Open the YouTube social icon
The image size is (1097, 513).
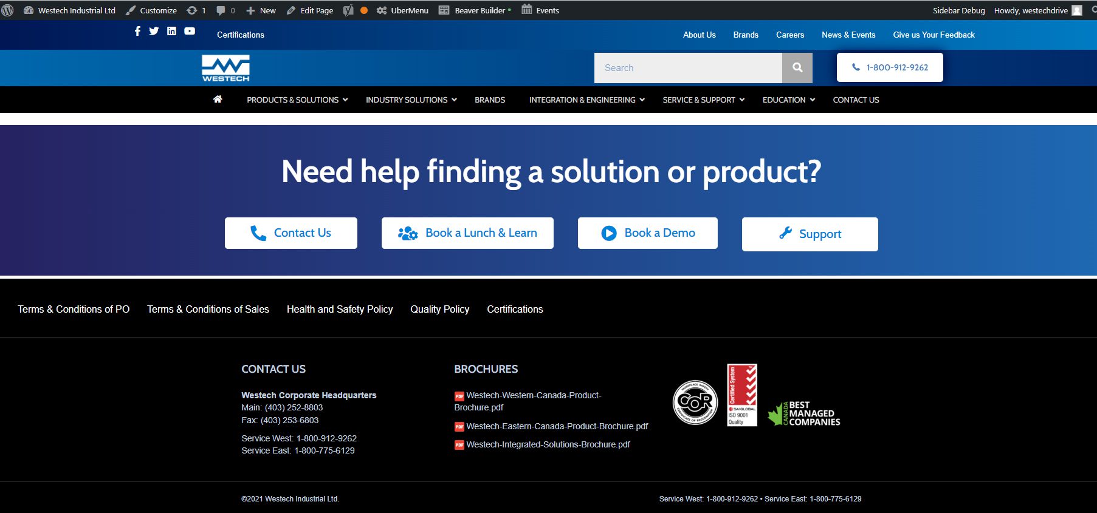[x=190, y=31]
